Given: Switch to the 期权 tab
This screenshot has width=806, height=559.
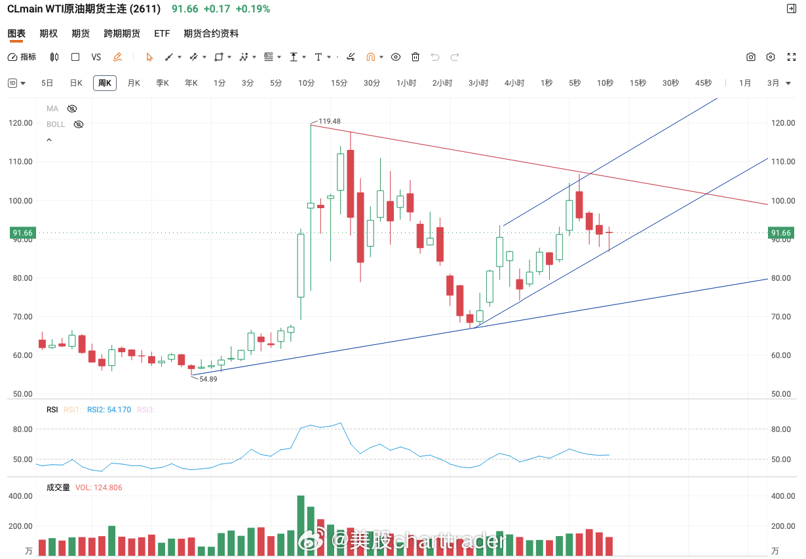Looking at the screenshot, I should coord(48,33).
